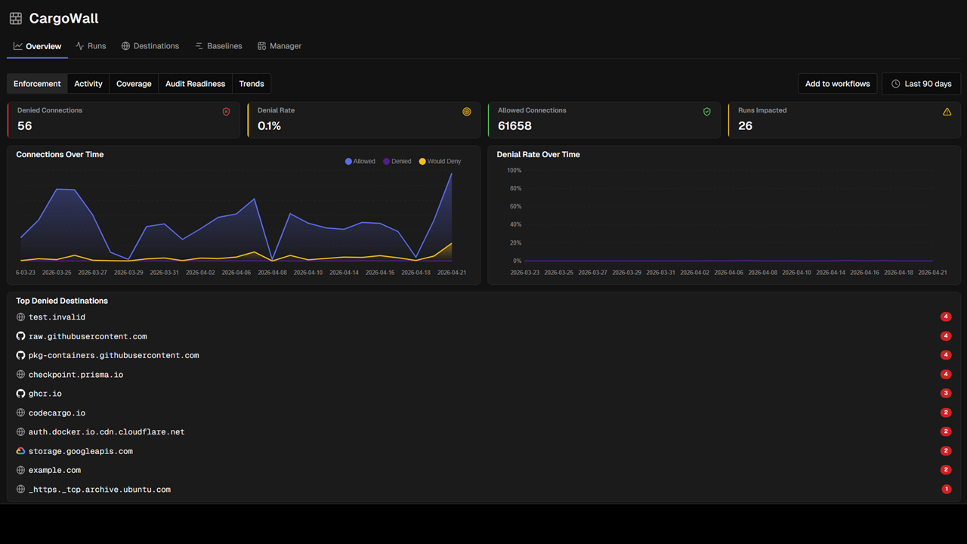
Task: Click the auth.docker.io.cdn.cloudflare.net destination text
Action: (107, 432)
